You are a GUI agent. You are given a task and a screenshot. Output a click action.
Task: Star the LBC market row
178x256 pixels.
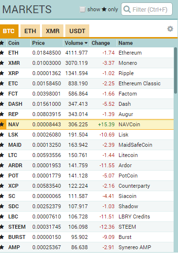coord(2,217)
